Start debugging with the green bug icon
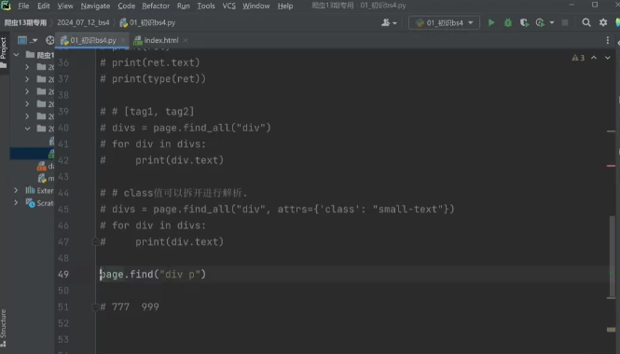 click(508, 23)
